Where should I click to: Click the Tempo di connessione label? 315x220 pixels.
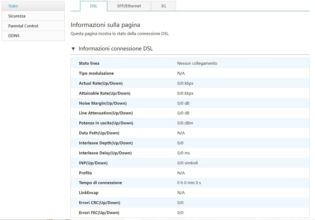(x=100, y=183)
